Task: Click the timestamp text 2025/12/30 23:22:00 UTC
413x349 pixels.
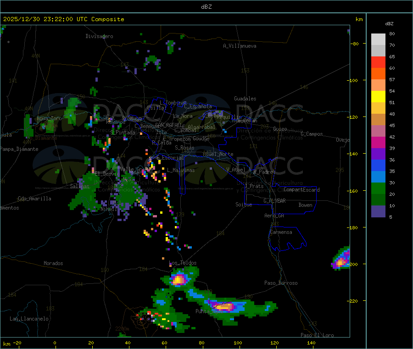Action: tap(45, 19)
